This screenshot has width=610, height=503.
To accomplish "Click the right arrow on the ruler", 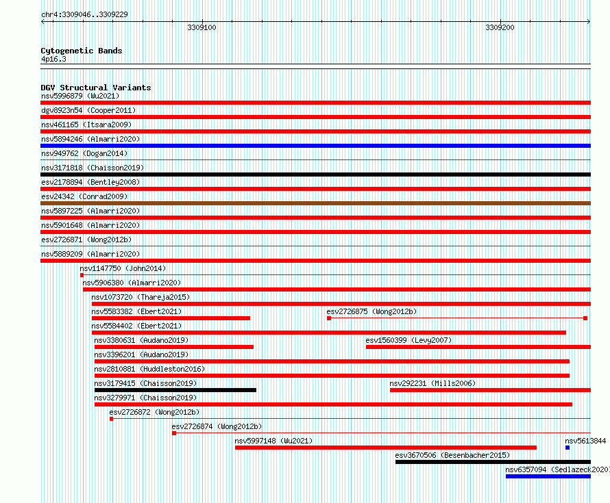I will tap(589, 22).
